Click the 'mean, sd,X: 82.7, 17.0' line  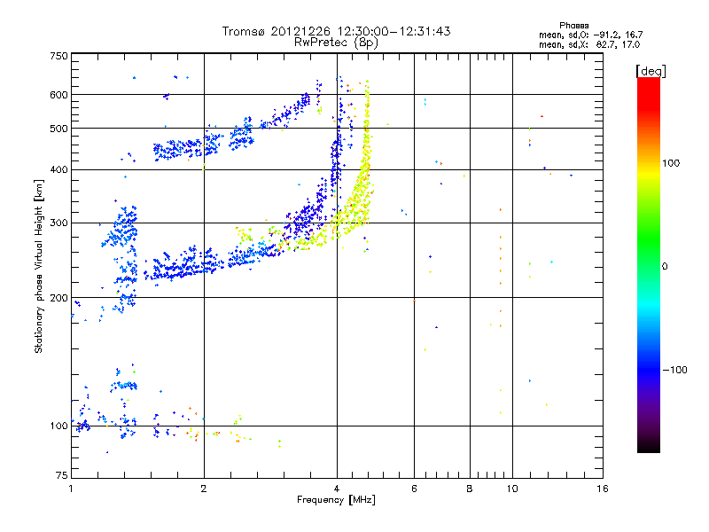click(589, 45)
